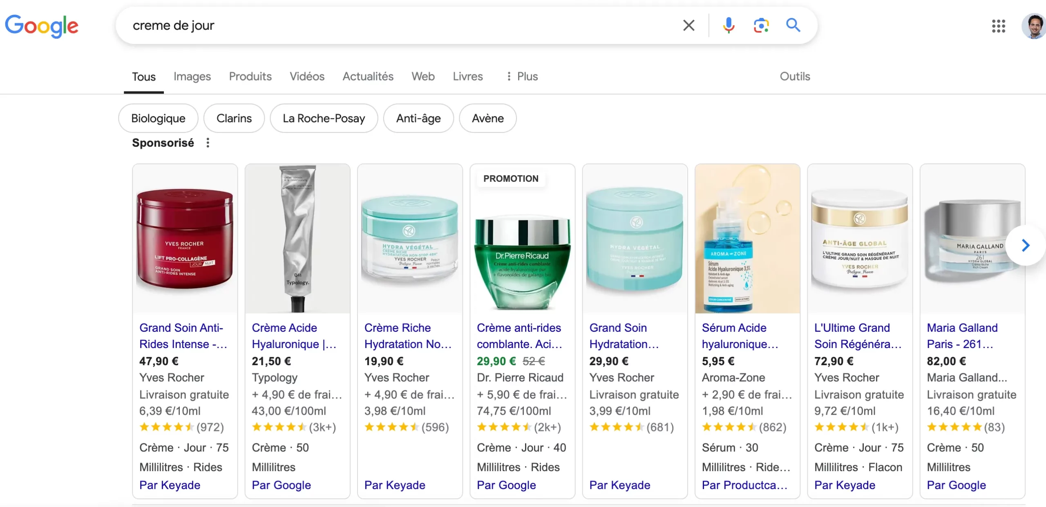Screen dimensions: 1046x507
Task: Open the Google apps grid
Action: click(x=998, y=26)
